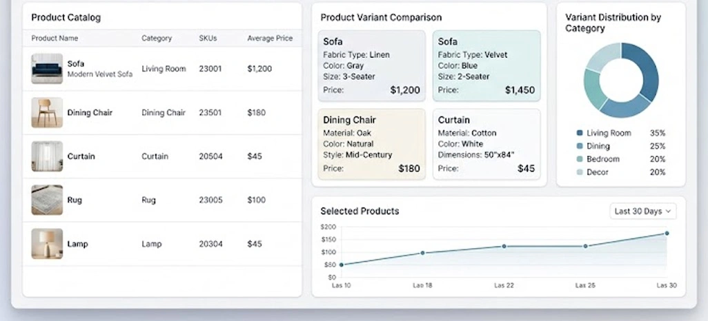
Task: Click SKU value 20504
Action: point(211,156)
